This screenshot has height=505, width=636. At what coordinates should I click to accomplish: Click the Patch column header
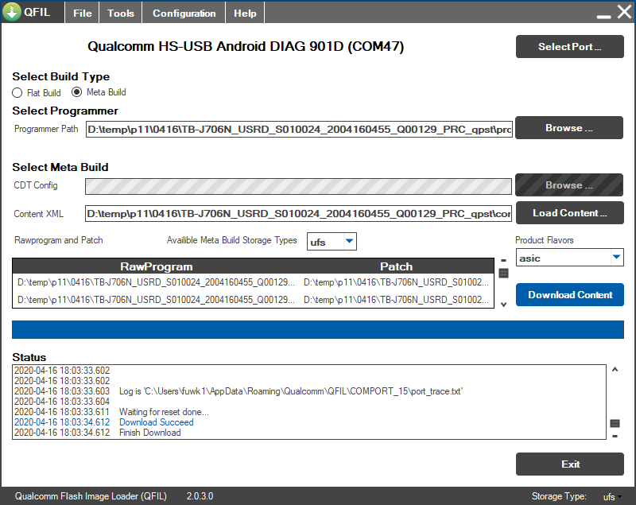click(396, 266)
